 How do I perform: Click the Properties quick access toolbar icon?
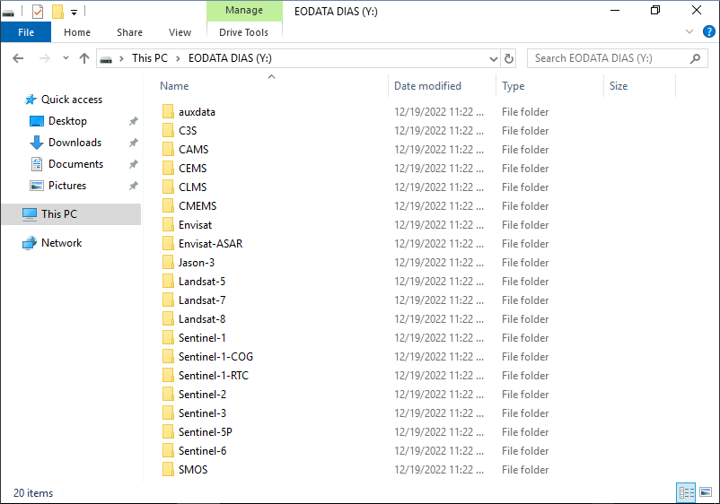click(38, 11)
